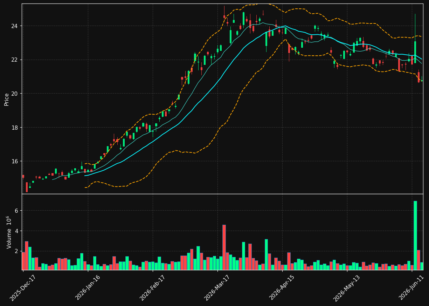Click the 2026-Apr-15 date label
This screenshot has height=306, width=429.
tap(282, 288)
